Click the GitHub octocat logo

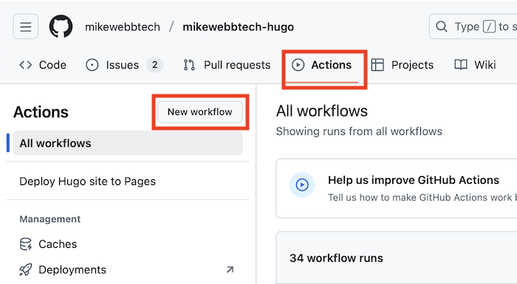pos(61,27)
